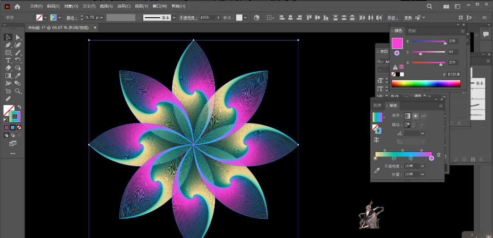Click the horizontal align left icon
Image resolution: width=493 pixels, height=238 pixels.
click(x=282, y=18)
